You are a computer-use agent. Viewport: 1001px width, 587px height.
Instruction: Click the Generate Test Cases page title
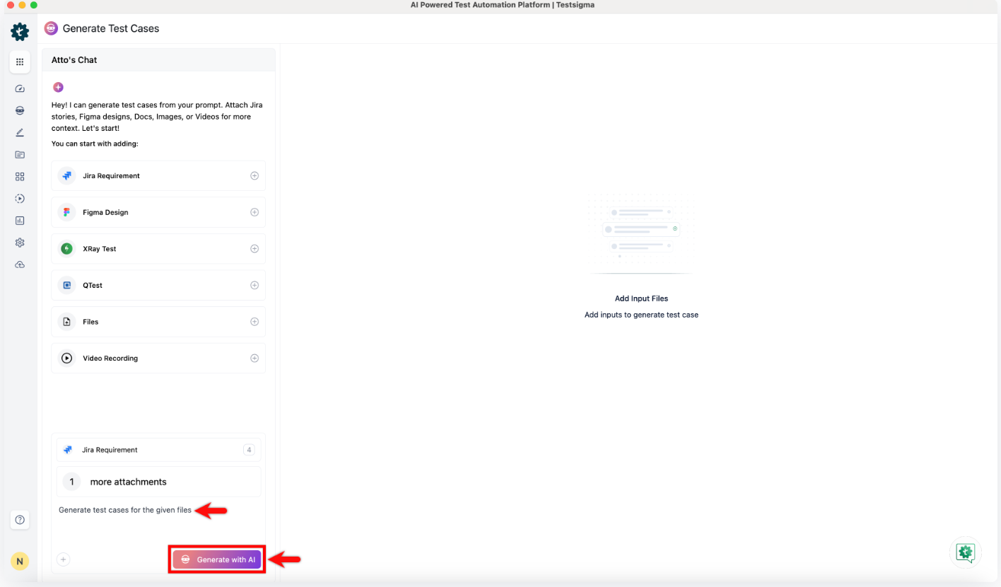[x=111, y=28]
